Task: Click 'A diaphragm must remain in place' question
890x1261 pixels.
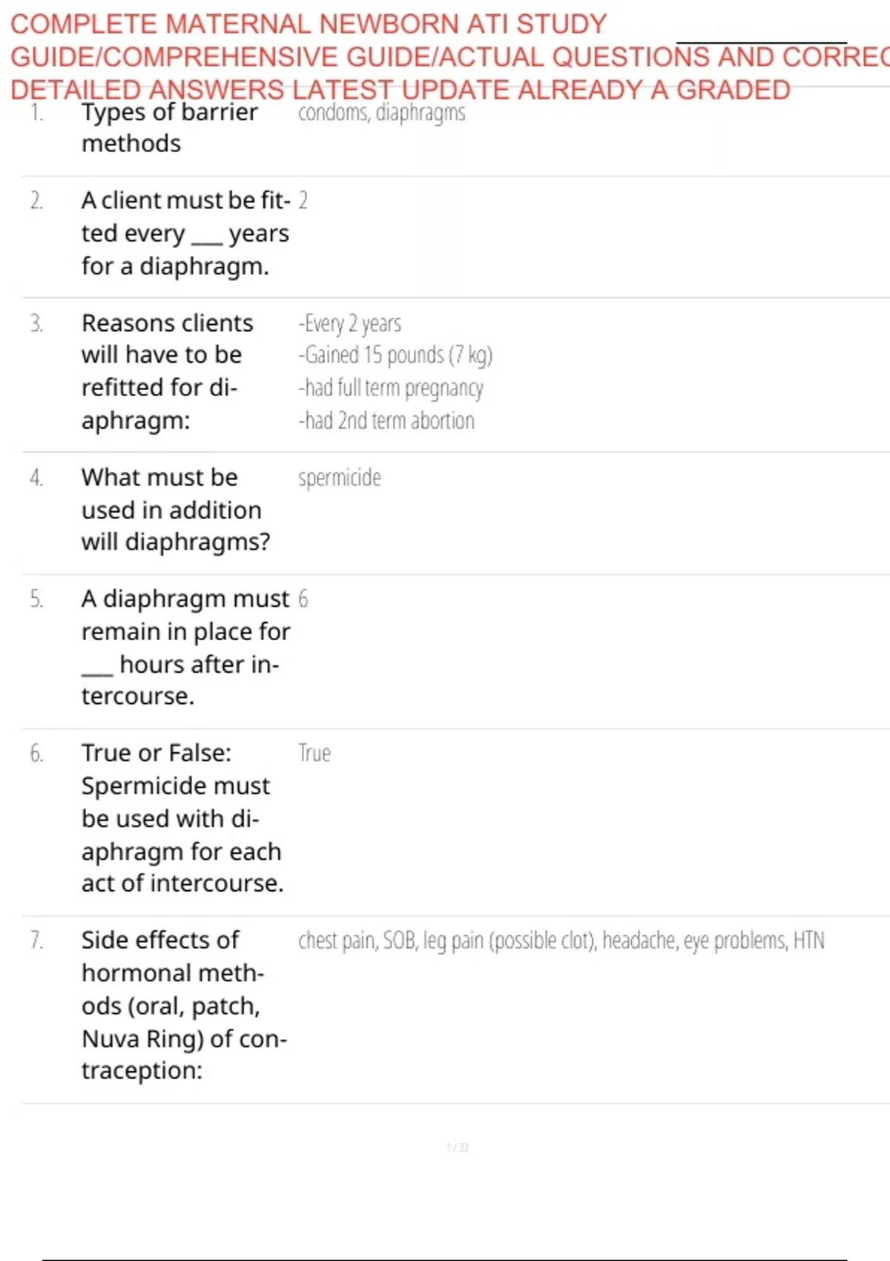Action: point(185,647)
